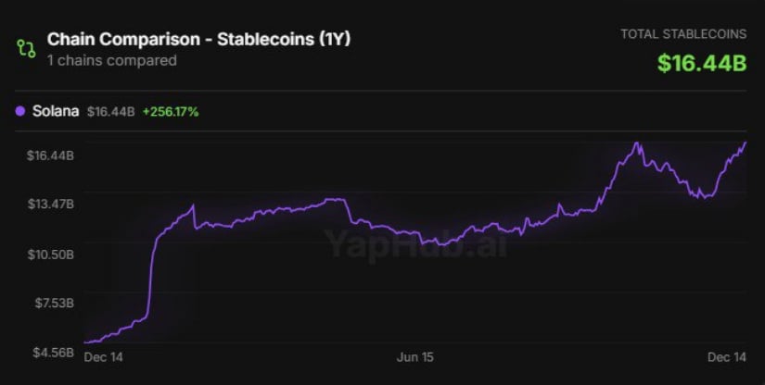Select the $10.50B y-axis label
Image resolution: width=765 pixels, height=385 pixels.
point(51,254)
